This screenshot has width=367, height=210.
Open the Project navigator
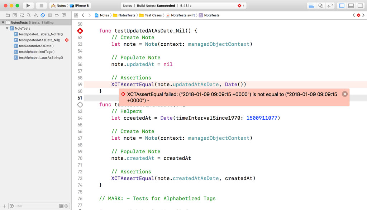8,15
